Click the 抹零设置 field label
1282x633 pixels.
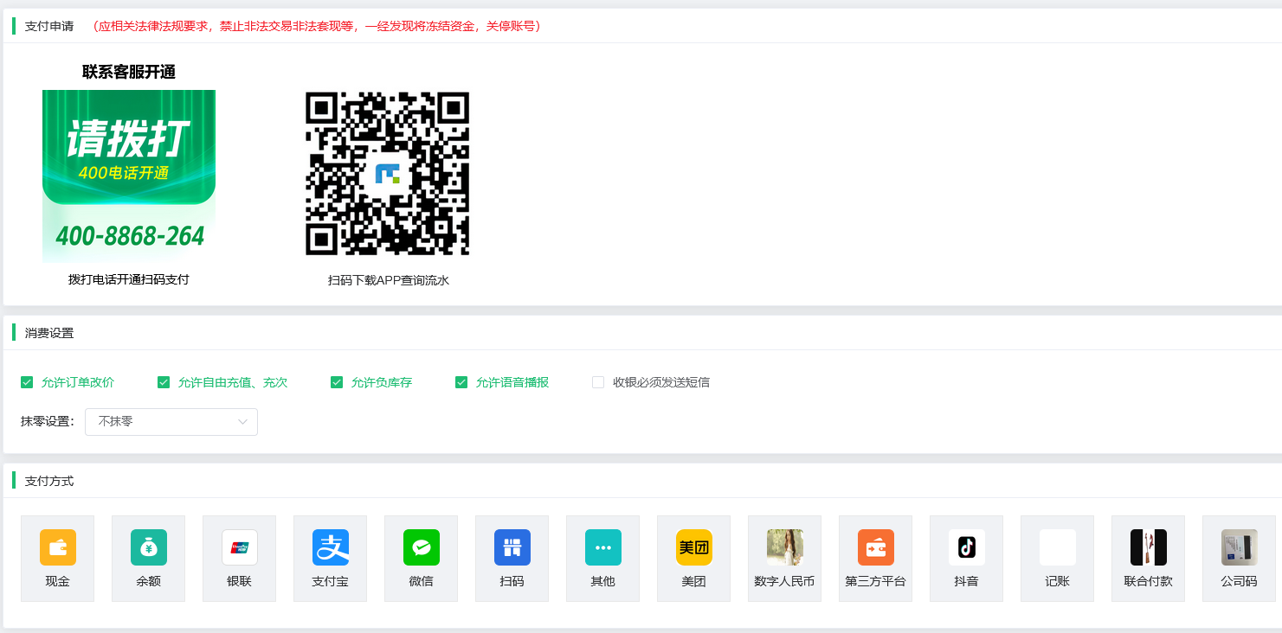pyautogui.click(x=48, y=422)
